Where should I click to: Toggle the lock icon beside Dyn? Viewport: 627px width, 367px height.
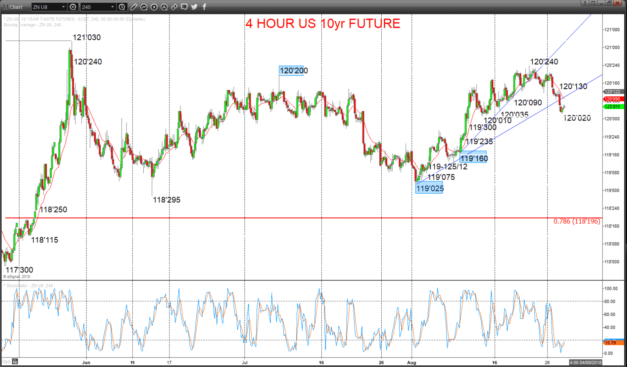coord(15,362)
